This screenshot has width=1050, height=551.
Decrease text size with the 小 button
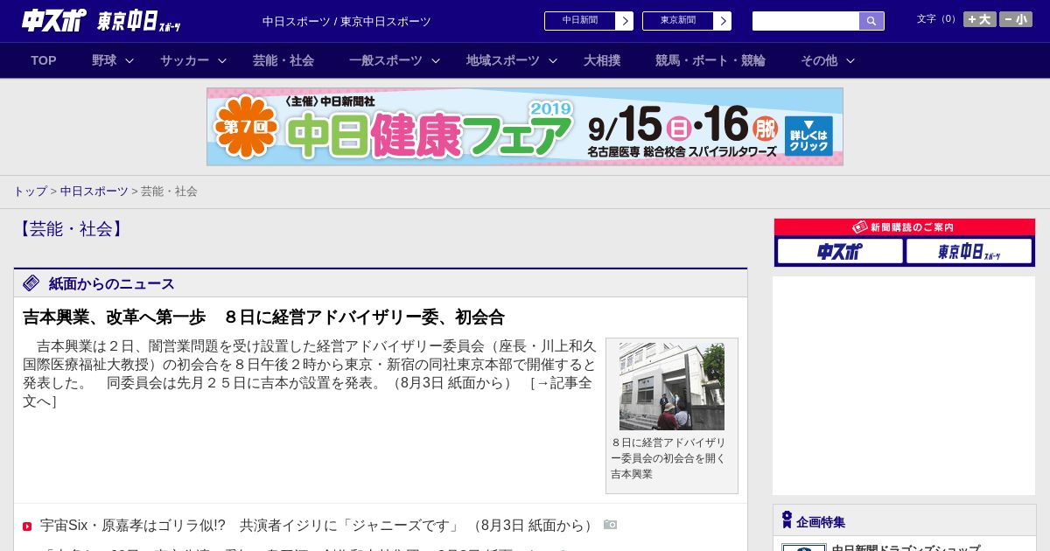click(x=1016, y=19)
